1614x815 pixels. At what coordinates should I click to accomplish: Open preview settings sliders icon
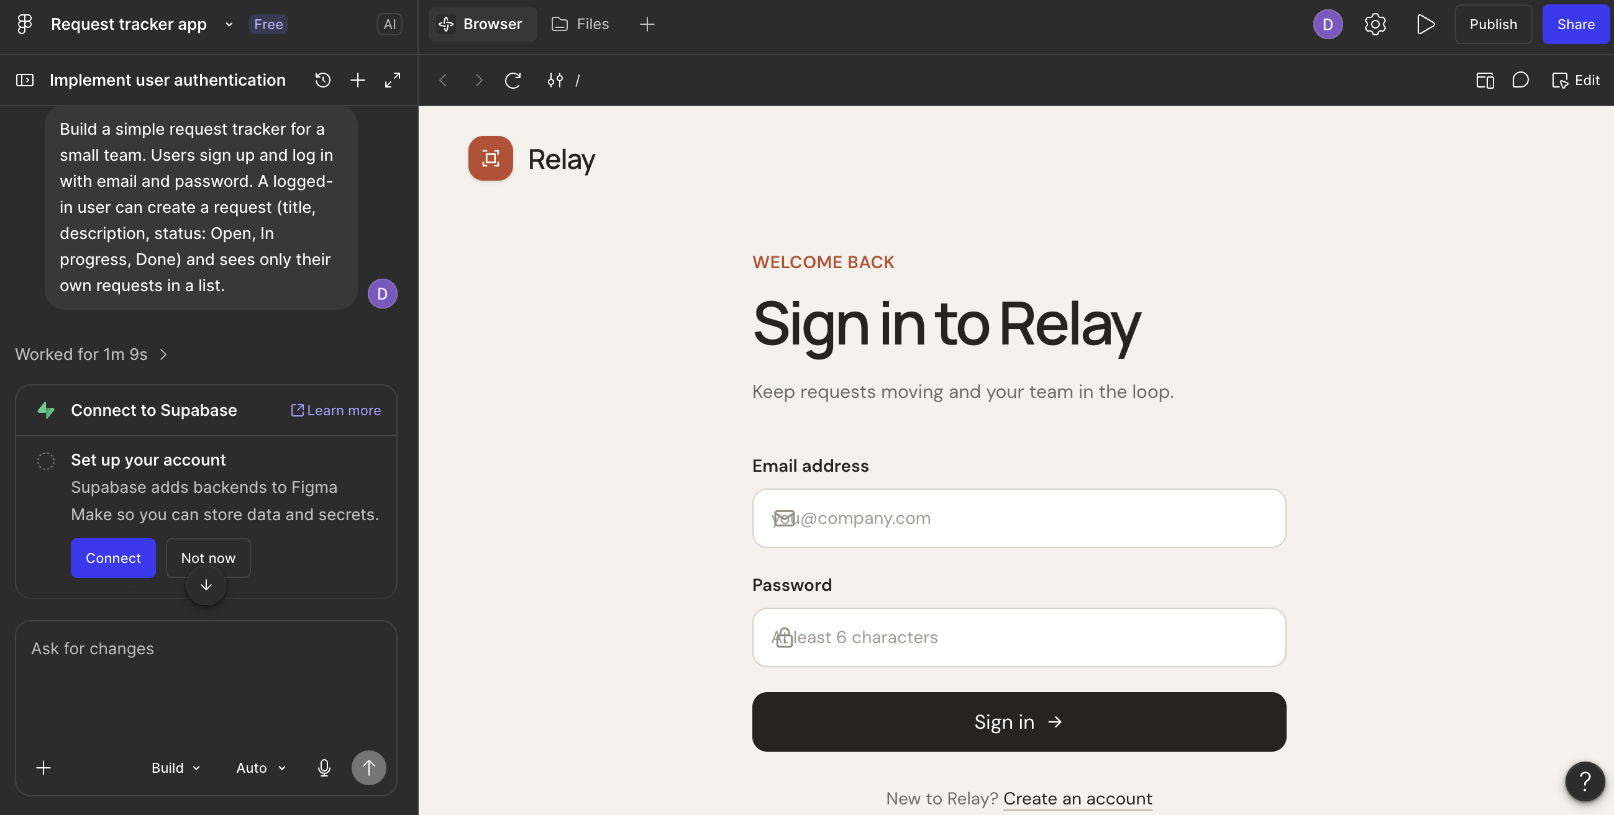point(555,80)
